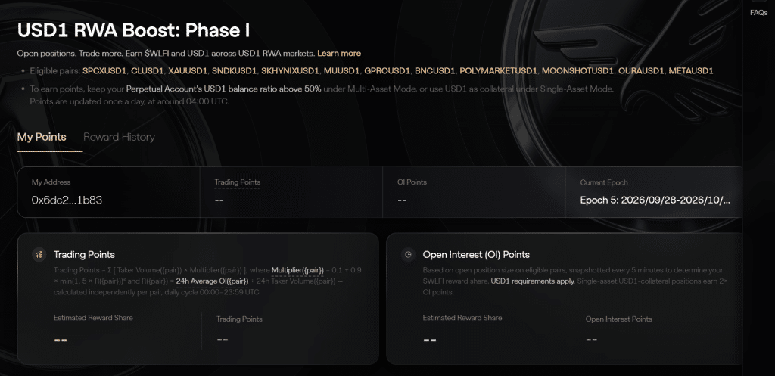Viewport: 775px width, 376px height.
Task: Click the Current Epoch label
Action: click(x=604, y=182)
